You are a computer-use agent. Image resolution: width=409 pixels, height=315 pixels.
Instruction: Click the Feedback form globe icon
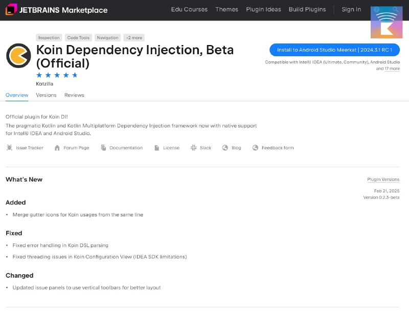pos(255,148)
